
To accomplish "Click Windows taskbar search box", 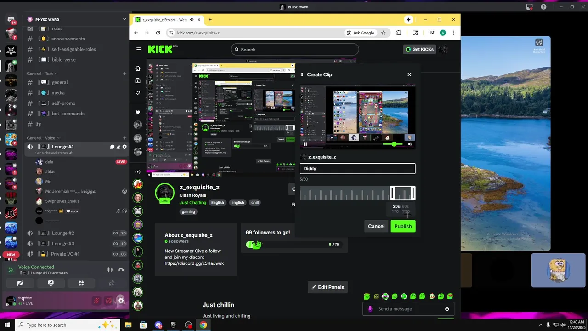I will 67,325.
